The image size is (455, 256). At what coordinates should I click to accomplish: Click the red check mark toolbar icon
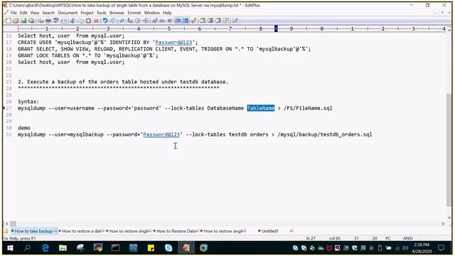pyautogui.click(x=193, y=21)
